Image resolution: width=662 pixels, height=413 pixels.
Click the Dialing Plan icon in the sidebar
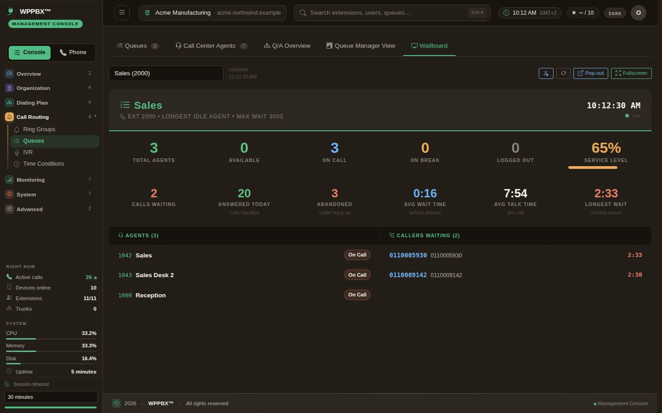coord(9,103)
